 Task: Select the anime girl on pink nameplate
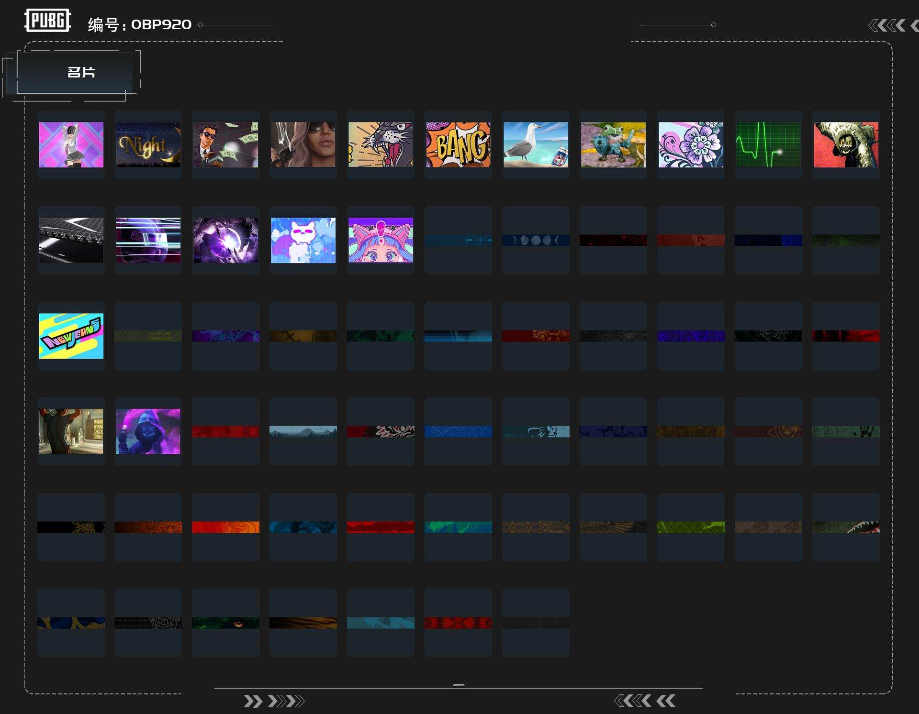71,144
